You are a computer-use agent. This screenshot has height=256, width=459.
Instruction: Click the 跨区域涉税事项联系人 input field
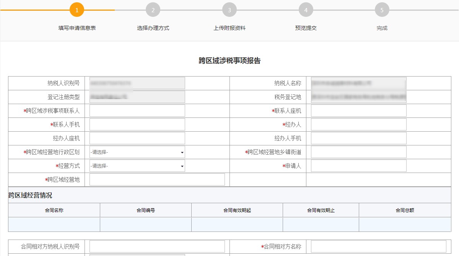click(x=137, y=111)
